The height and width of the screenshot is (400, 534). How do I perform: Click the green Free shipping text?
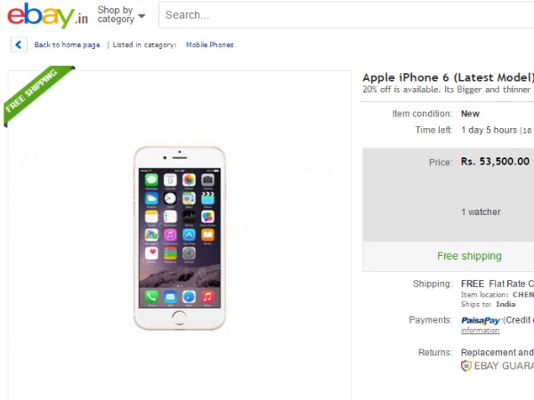pos(469,256)
